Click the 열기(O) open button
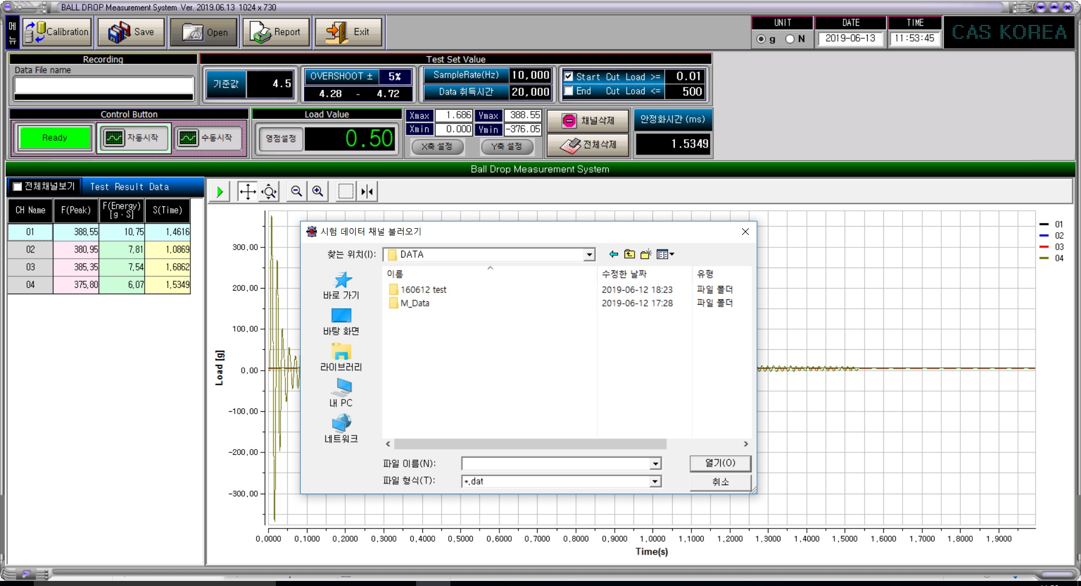This screenshot has width=1081, height=586. point(720,463)
